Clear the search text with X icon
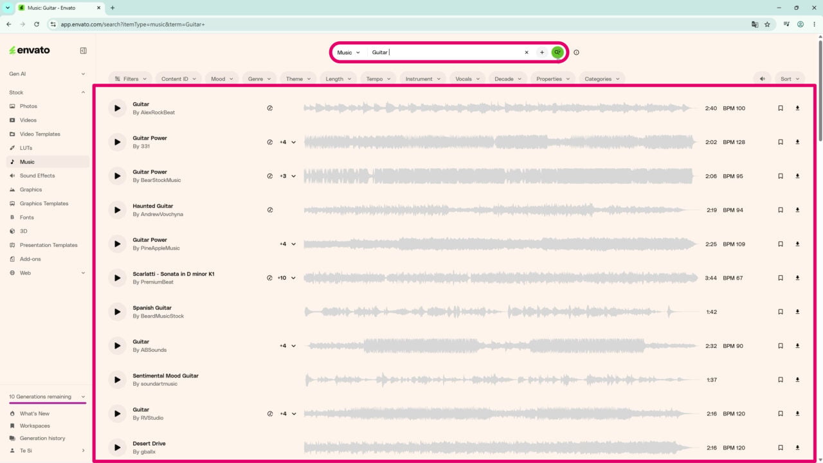This screenshot has width=823, height=463. (x=527, y=53)
